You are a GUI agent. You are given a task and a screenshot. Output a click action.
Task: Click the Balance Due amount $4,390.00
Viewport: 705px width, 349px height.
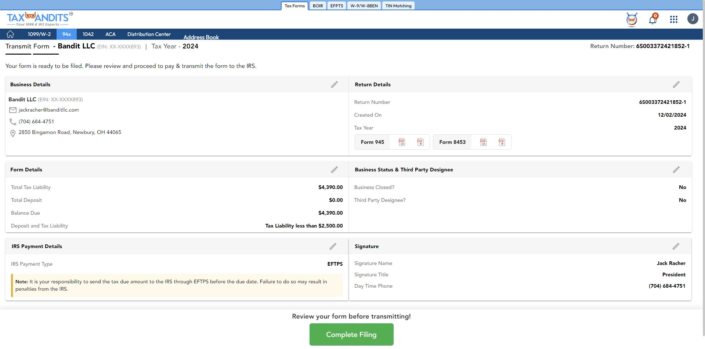click(330, 213)
